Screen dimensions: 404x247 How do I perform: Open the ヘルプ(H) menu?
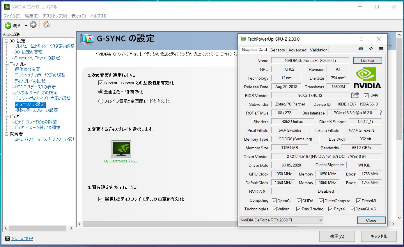pos(98,16)
